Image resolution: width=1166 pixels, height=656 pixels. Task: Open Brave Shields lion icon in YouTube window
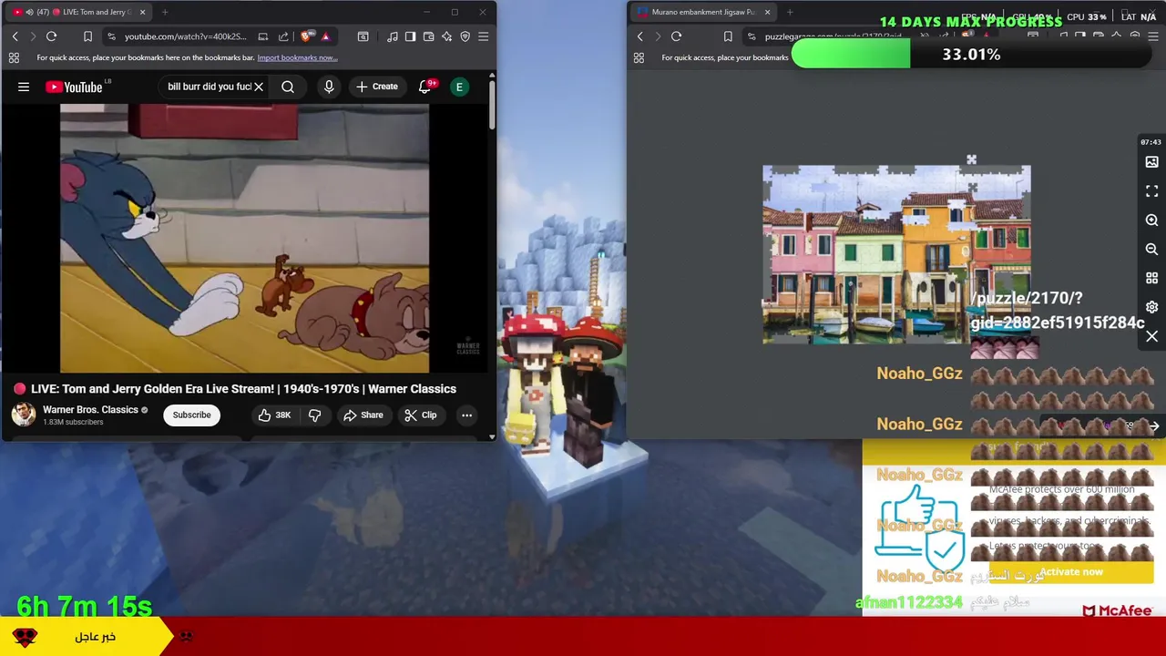305,36
